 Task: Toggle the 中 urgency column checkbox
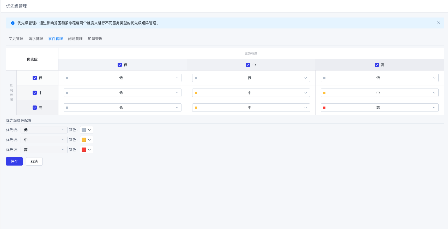click(248, 65)
